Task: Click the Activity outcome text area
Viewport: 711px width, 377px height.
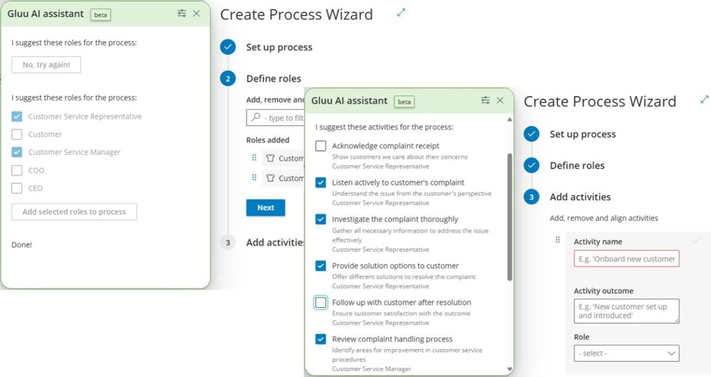Action: click(x=626, y=311)
